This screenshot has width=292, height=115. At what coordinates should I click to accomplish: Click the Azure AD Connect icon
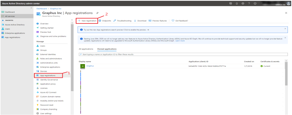pos(38,92)
